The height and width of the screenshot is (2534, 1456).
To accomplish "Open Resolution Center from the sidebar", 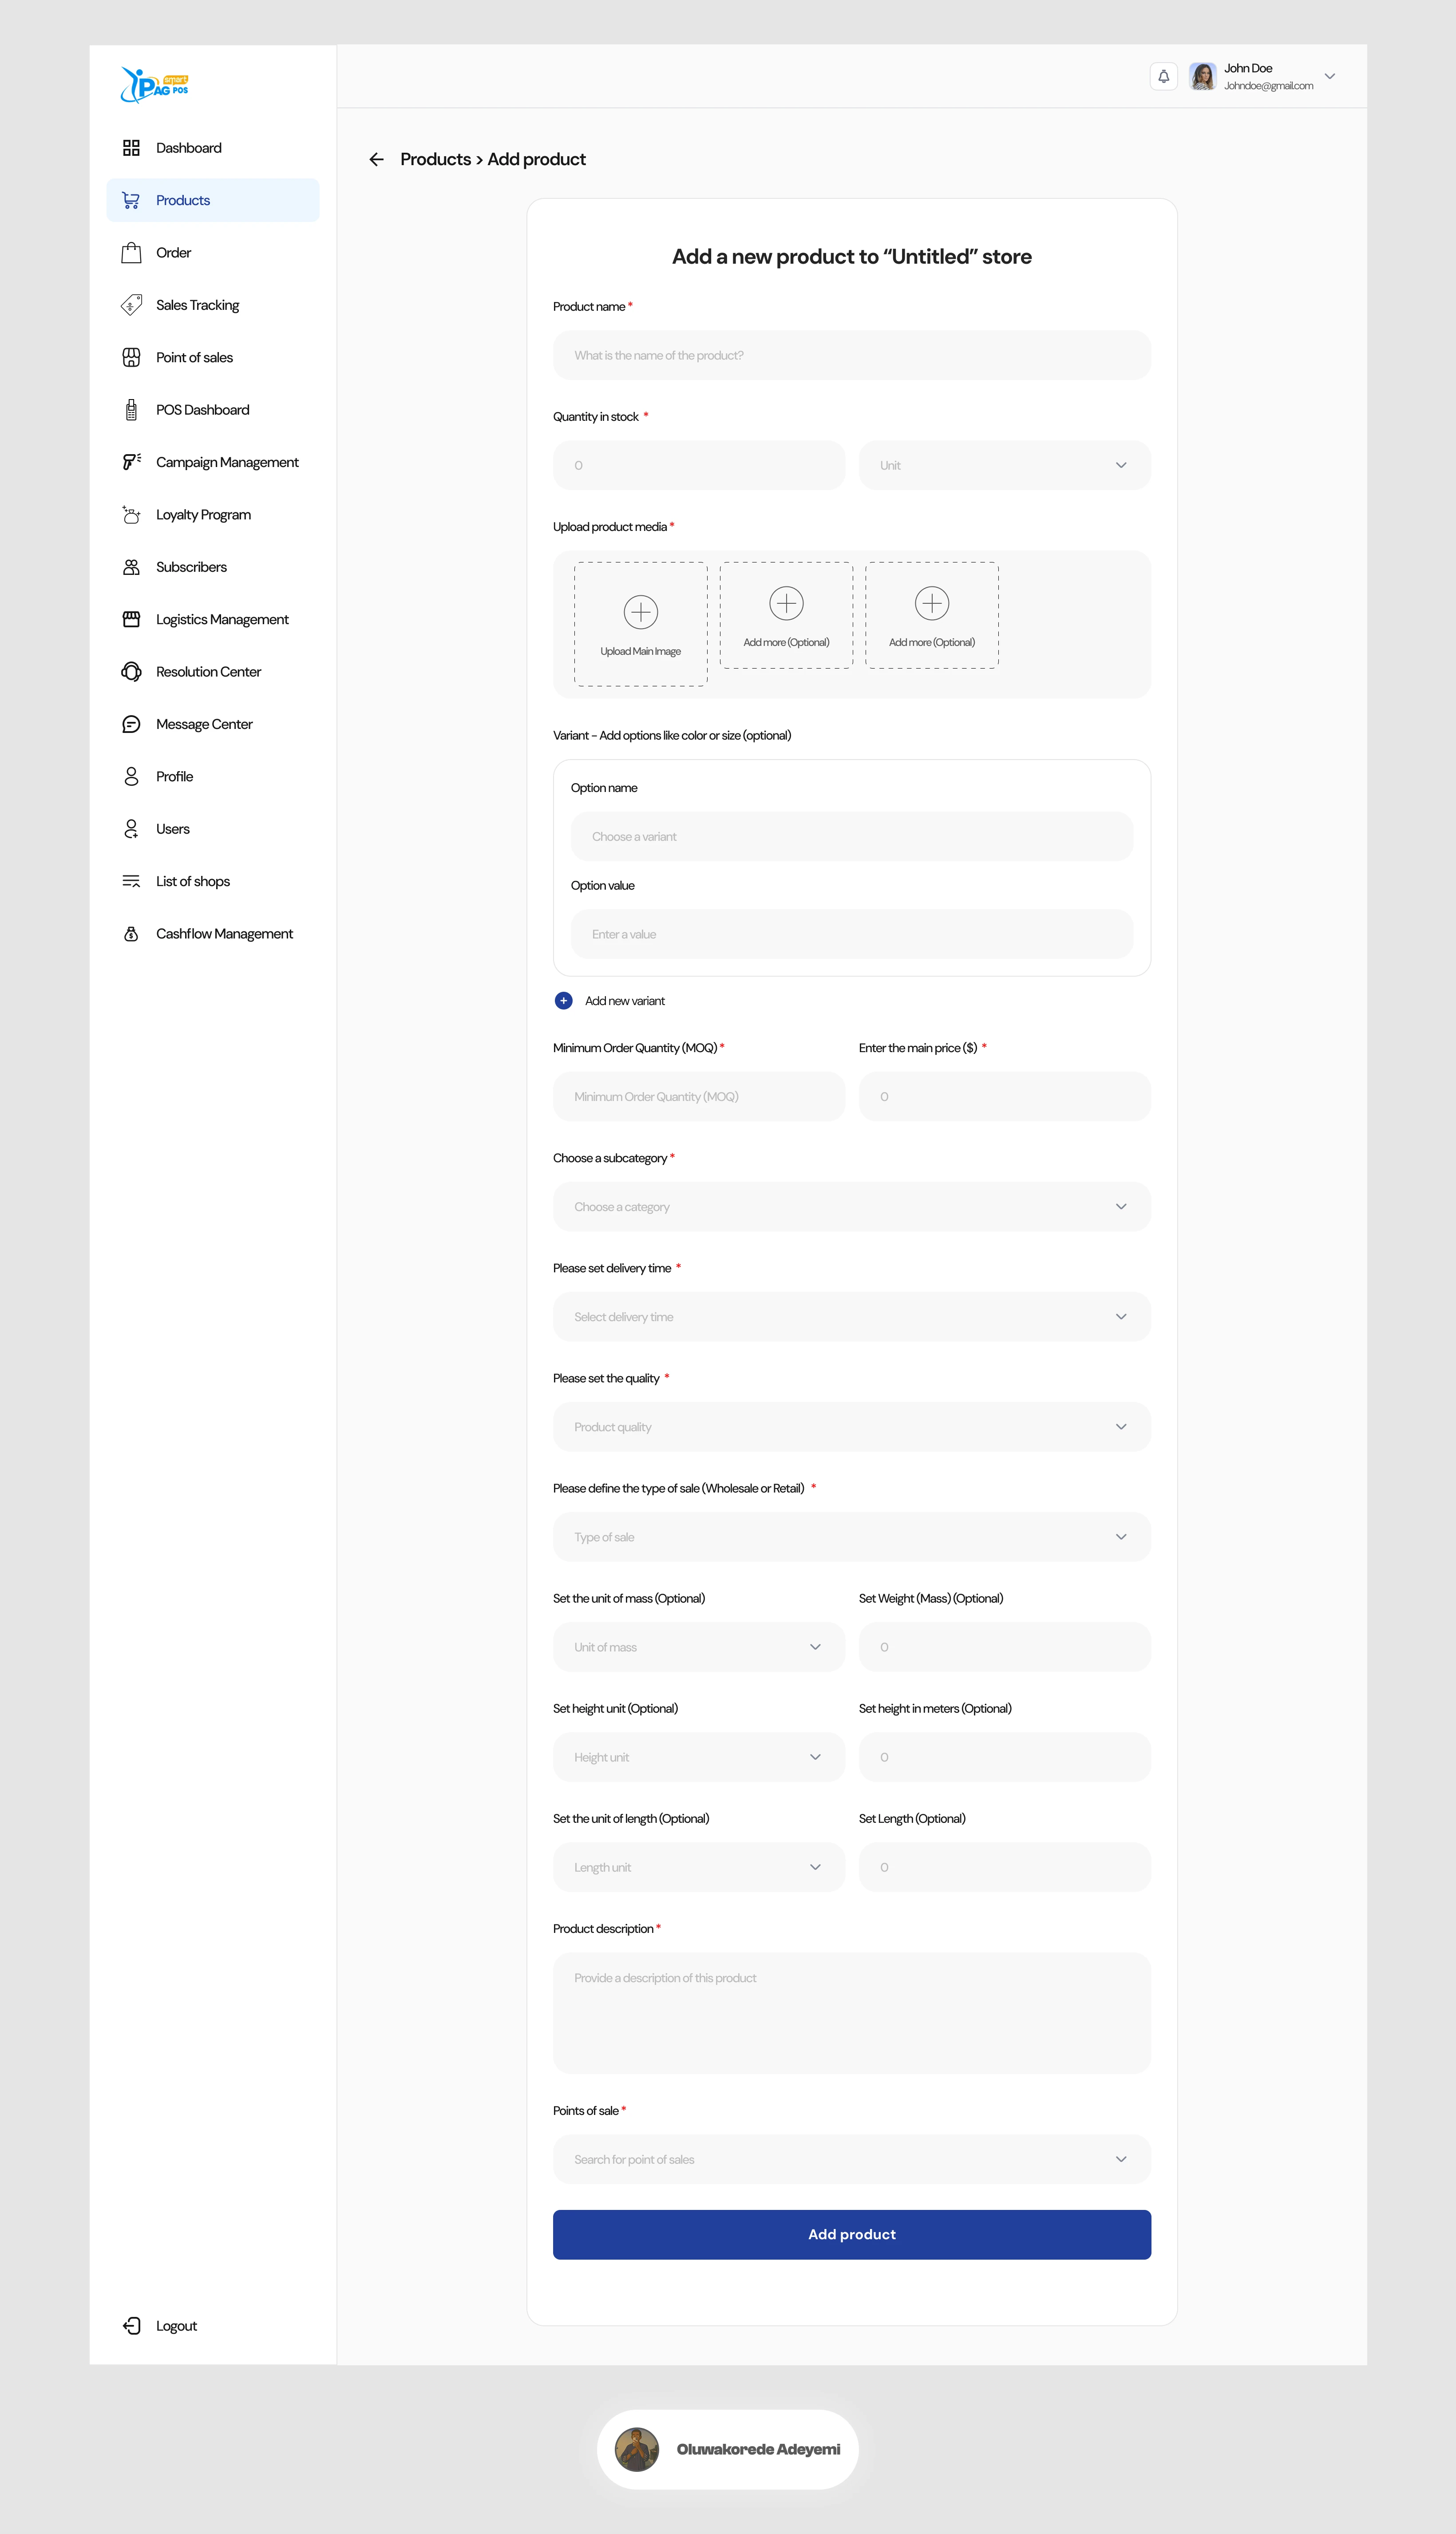I will [213, 672].
